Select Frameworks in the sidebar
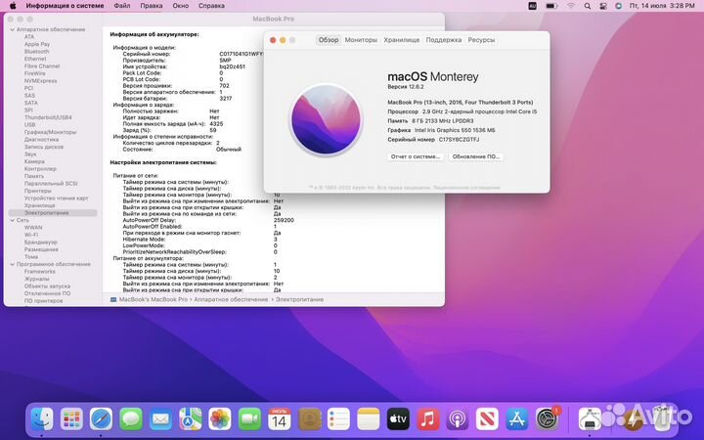The width and height of the screenshot is (704, 440). [40, 272]
